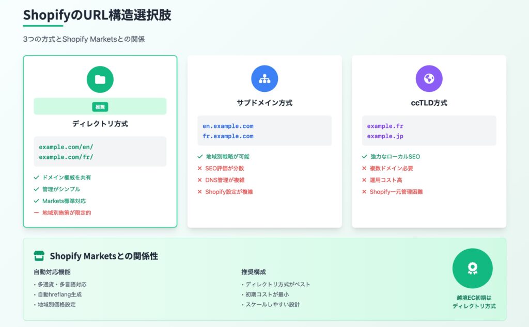Click the purple globe icon above ccTLD方式
The image size is (529, 327).
[429, 79]
